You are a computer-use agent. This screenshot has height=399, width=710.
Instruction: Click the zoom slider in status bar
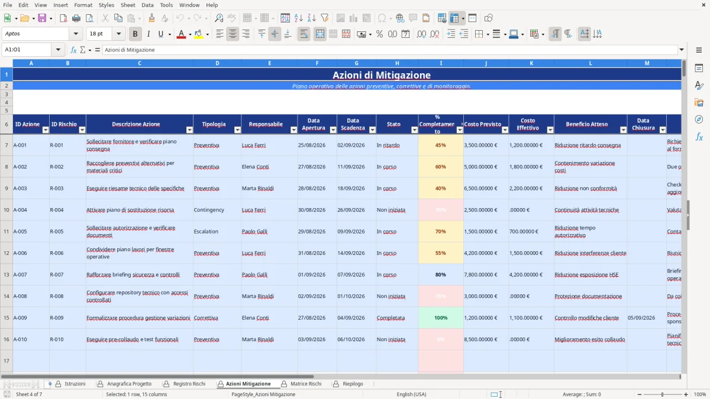click(662, 394)
